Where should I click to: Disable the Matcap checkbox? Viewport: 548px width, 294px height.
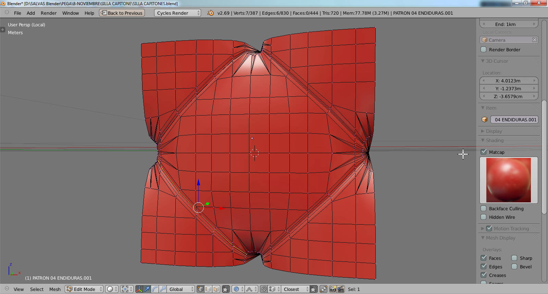(484, 152)
